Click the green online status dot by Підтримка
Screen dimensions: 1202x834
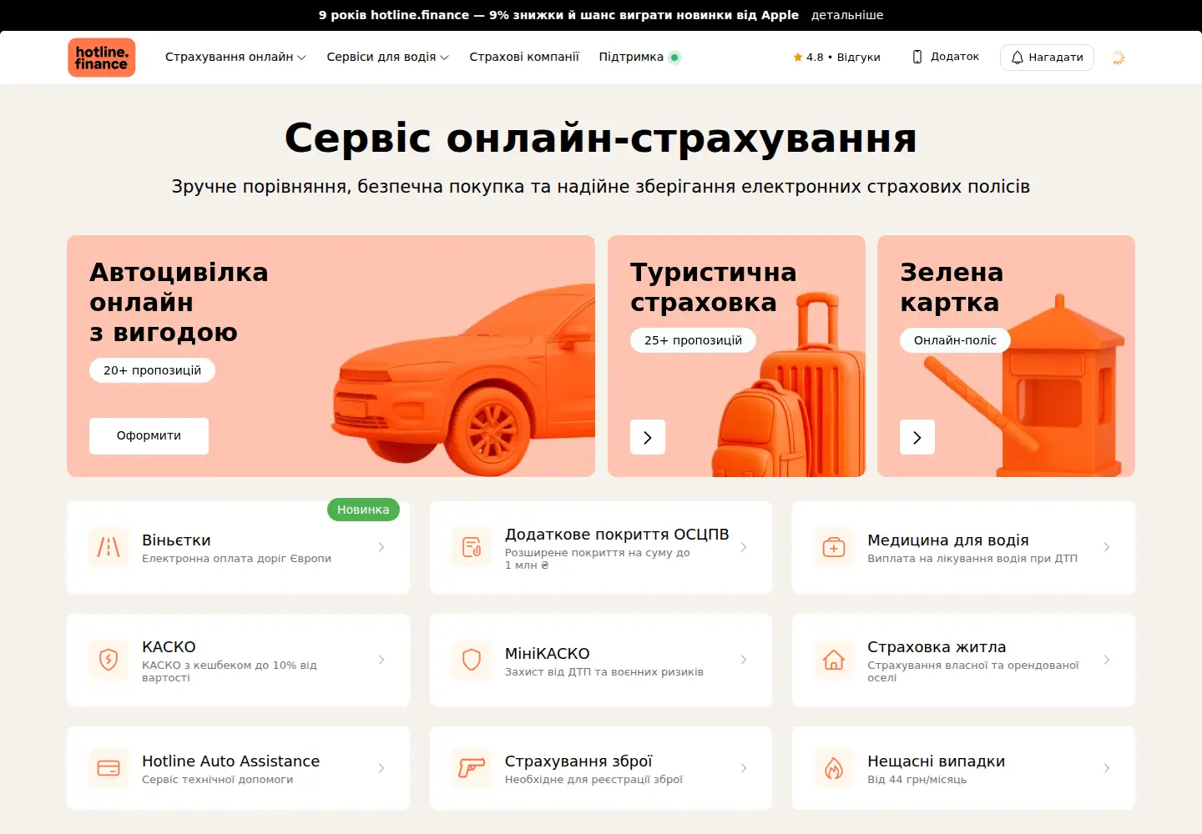(674, 58)
